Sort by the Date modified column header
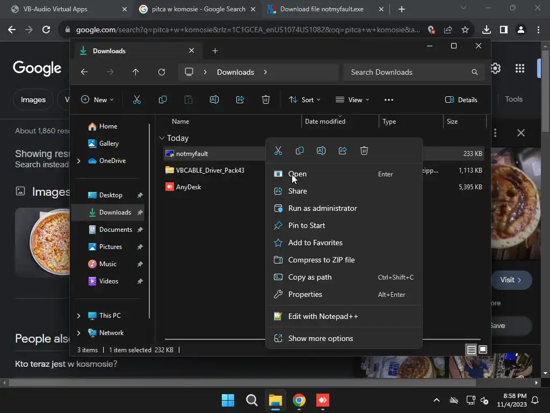The width and height of the screenshot is (550, 413). pos(325,122)
